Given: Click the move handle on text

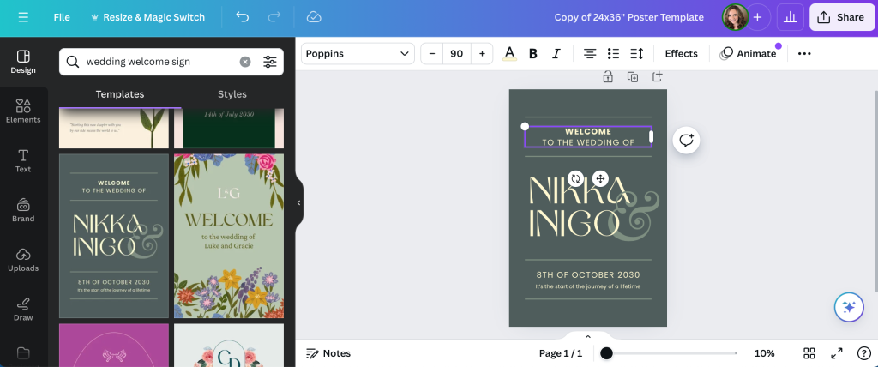Looking at the screenshot, I should (x=600, y=178).
